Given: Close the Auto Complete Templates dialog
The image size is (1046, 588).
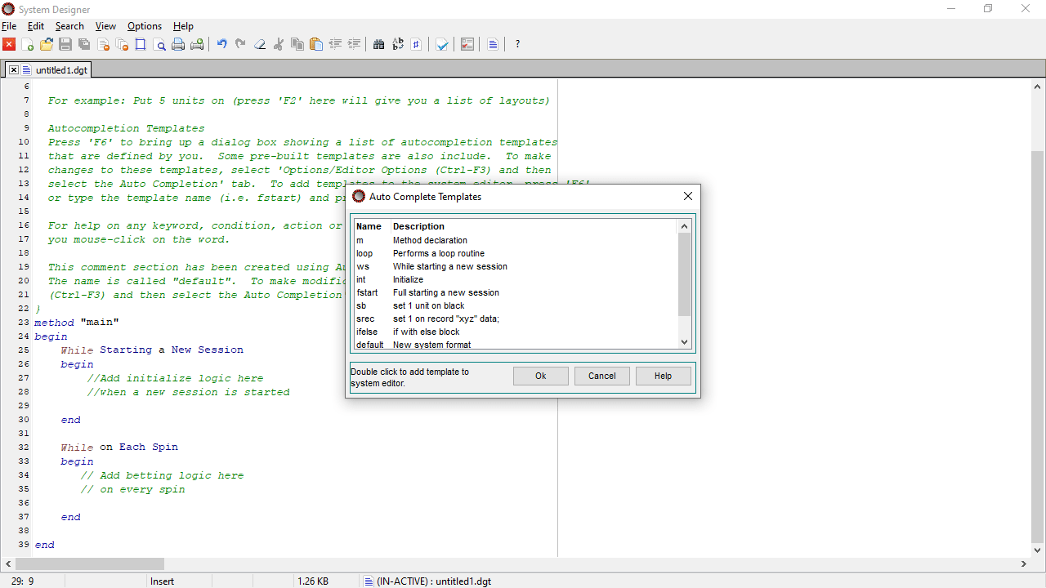Looking at the screenshot, I should pyautogui.click(x=687, y=196).
